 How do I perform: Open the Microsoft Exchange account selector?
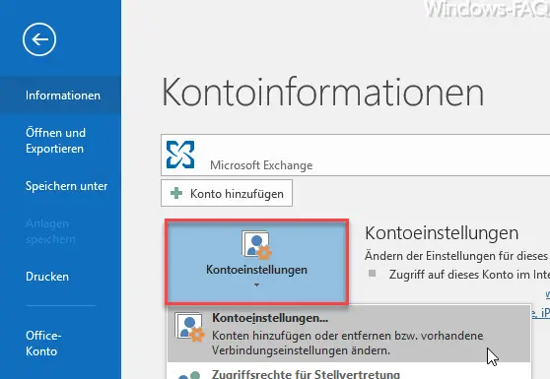355,155
